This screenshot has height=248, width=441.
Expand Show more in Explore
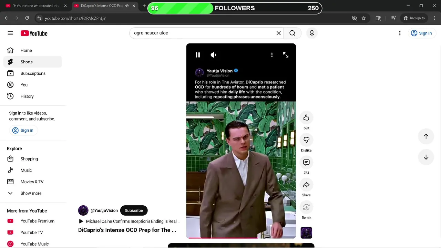coord(33,193)
